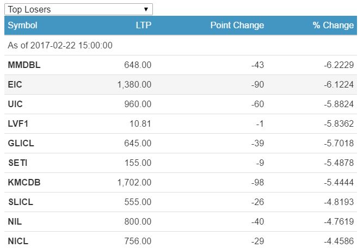Open GLICL stock details

point(21,144)
